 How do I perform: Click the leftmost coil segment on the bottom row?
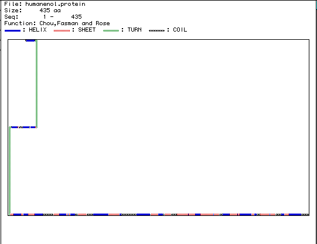coord(48,215)
